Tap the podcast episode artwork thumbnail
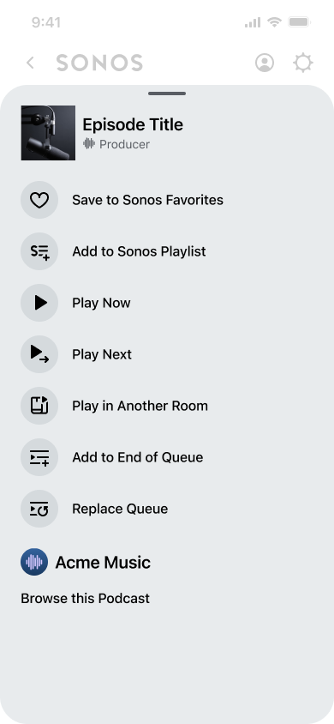Screen dimensions: 334x724 click(48, 133)
